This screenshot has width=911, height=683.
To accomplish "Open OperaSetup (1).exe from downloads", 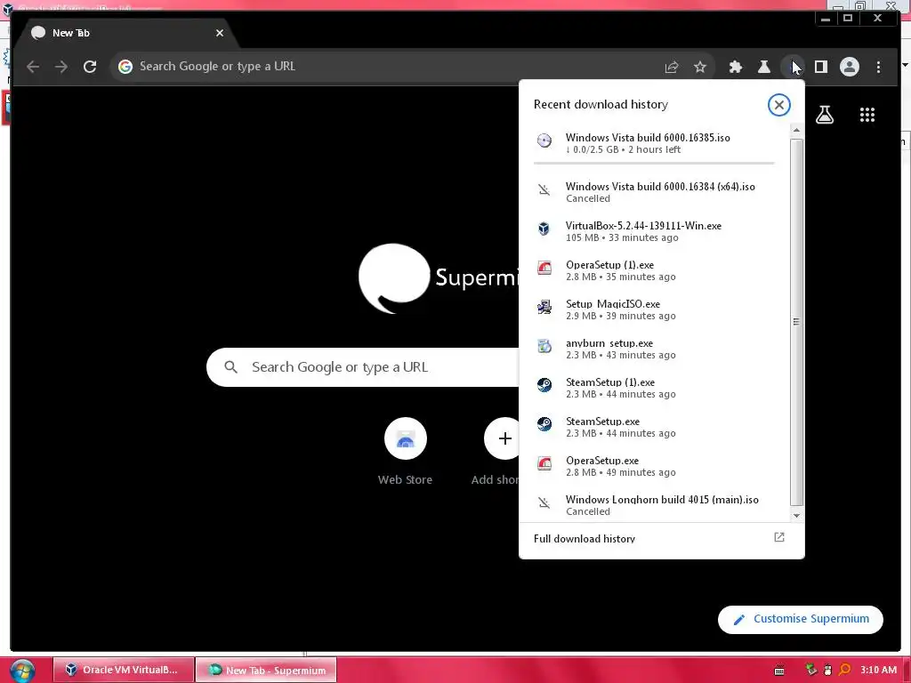I will click(x=654, y=270).
